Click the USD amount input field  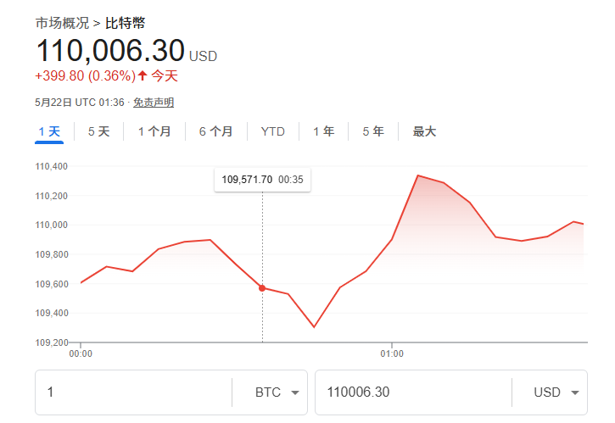pyautogui.click(x=413, y=392)
